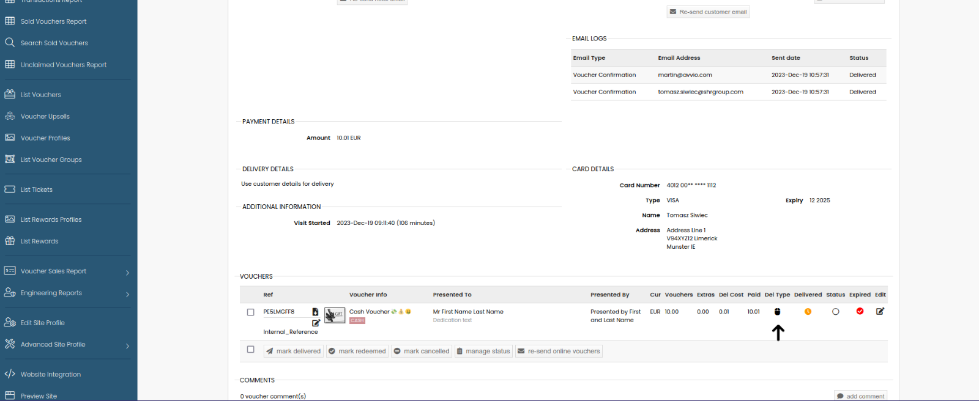This screenshot has height=401, width=979.
Task: Open the manage status button
Action: click(x=483, y=351)
